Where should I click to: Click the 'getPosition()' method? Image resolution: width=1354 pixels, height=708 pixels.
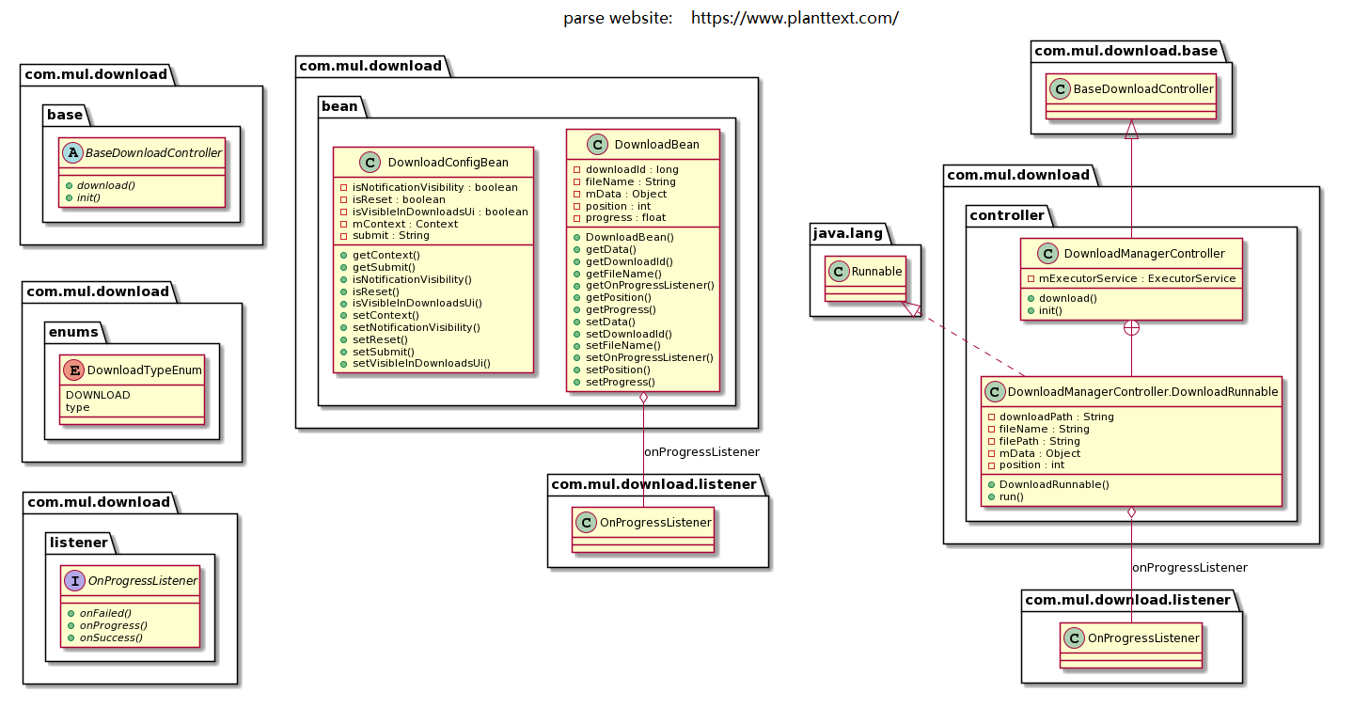[x=620, y=297]
